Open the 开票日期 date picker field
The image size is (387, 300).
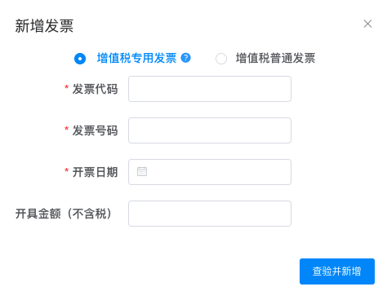coord(210,172)
